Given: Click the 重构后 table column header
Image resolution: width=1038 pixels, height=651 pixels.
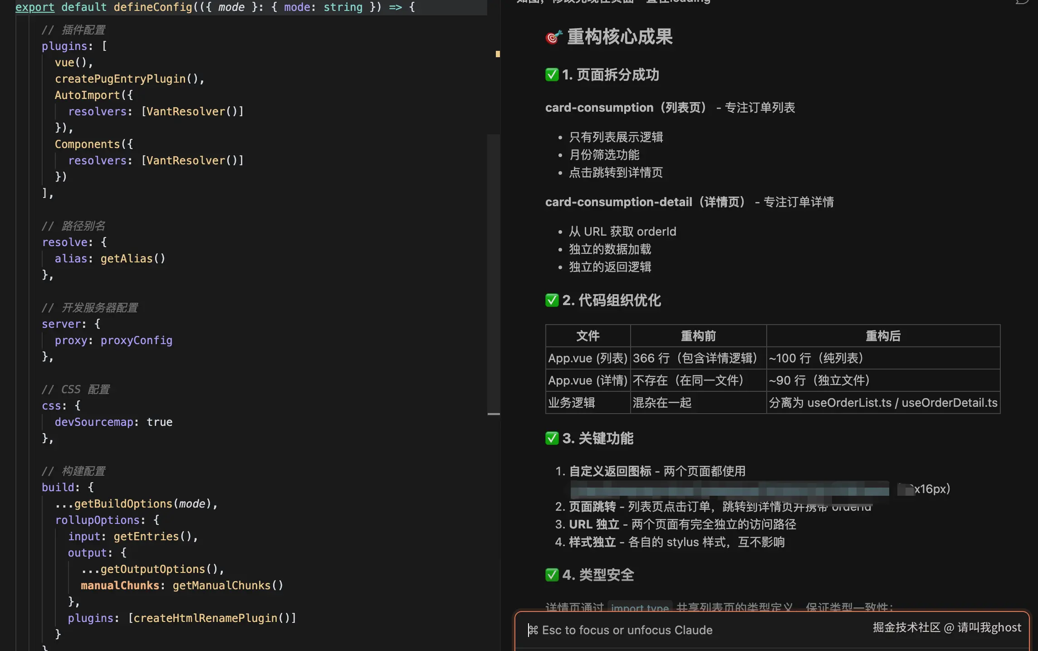Looking at the screenshot, I should pos(882,336).
